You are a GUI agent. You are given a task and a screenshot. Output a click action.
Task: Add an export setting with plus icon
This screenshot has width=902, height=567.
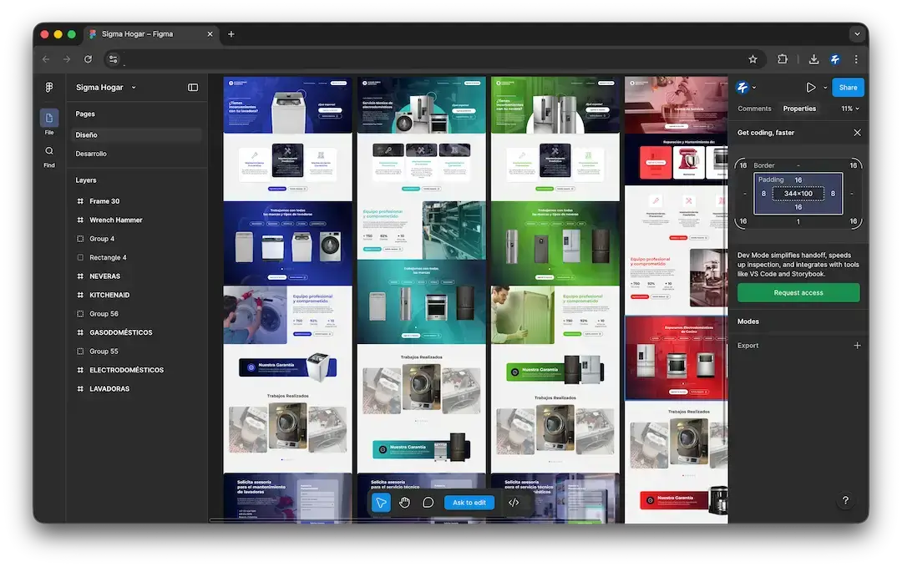click(x=857, y=346)
